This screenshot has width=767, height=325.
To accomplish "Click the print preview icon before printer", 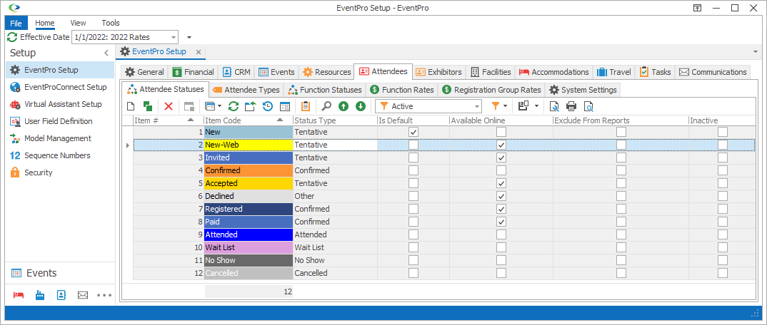I will pyautogui.click(x=554, y=106).
